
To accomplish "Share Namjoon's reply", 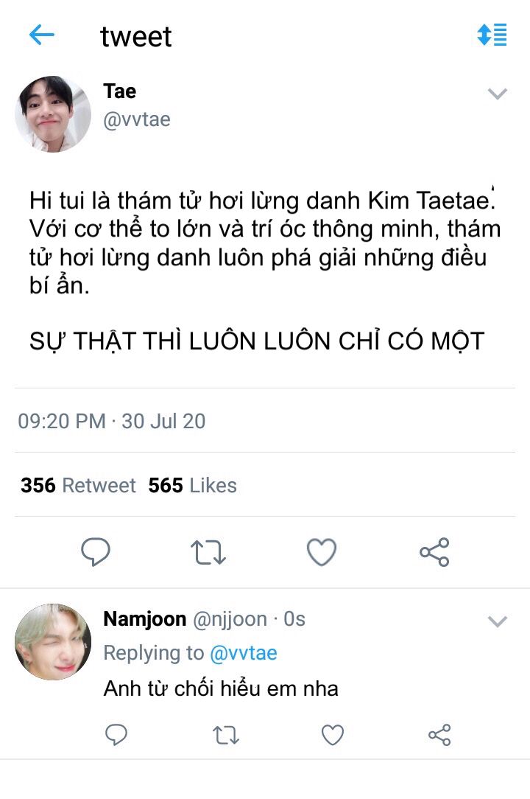I will [x=439, y=734].
